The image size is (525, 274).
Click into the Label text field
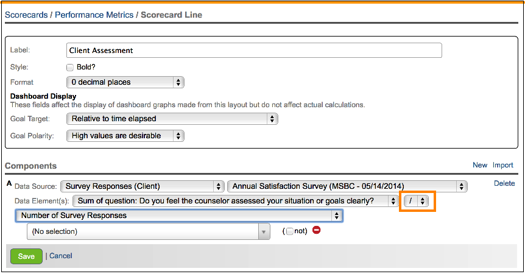pos(253,51)
